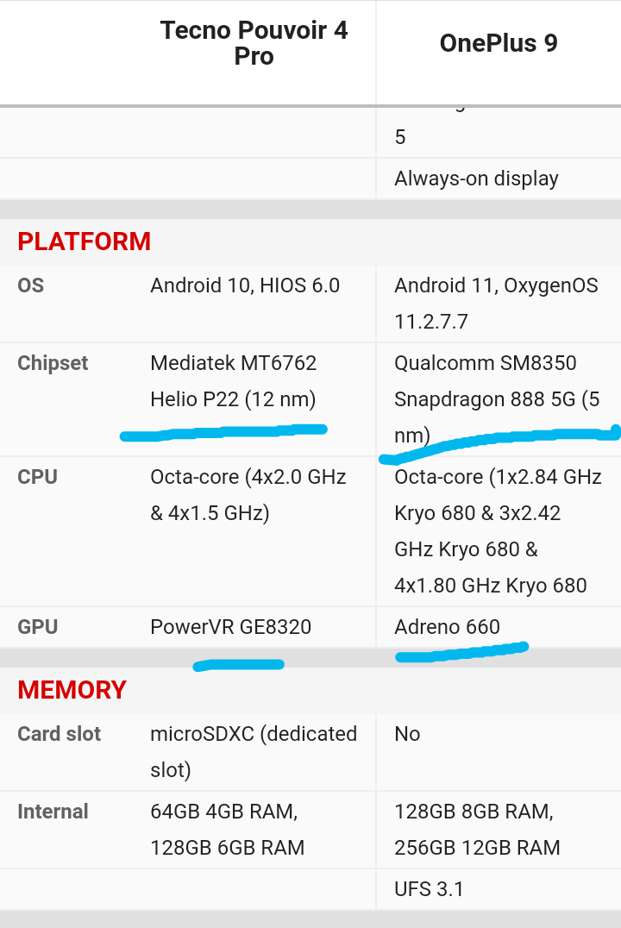Tap the Card slot row label

pyautogui.click(x=59, y=734)
